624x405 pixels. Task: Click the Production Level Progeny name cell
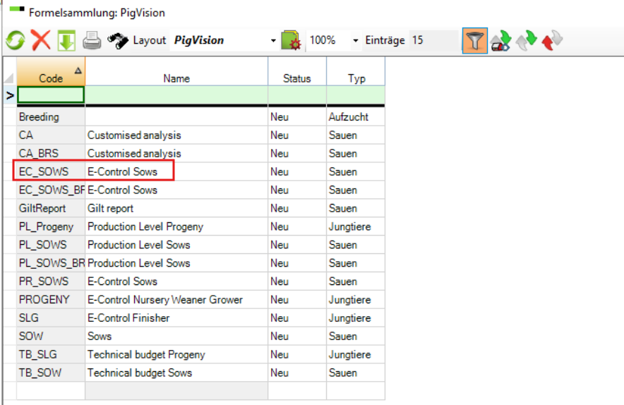pos(176,226)
